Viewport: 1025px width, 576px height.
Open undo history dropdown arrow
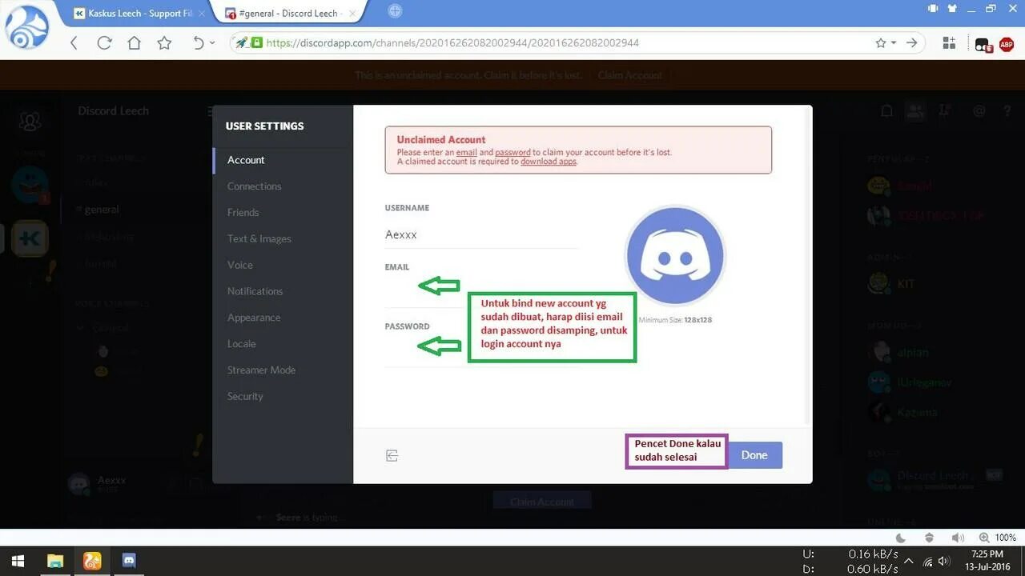tap(212, 43)
